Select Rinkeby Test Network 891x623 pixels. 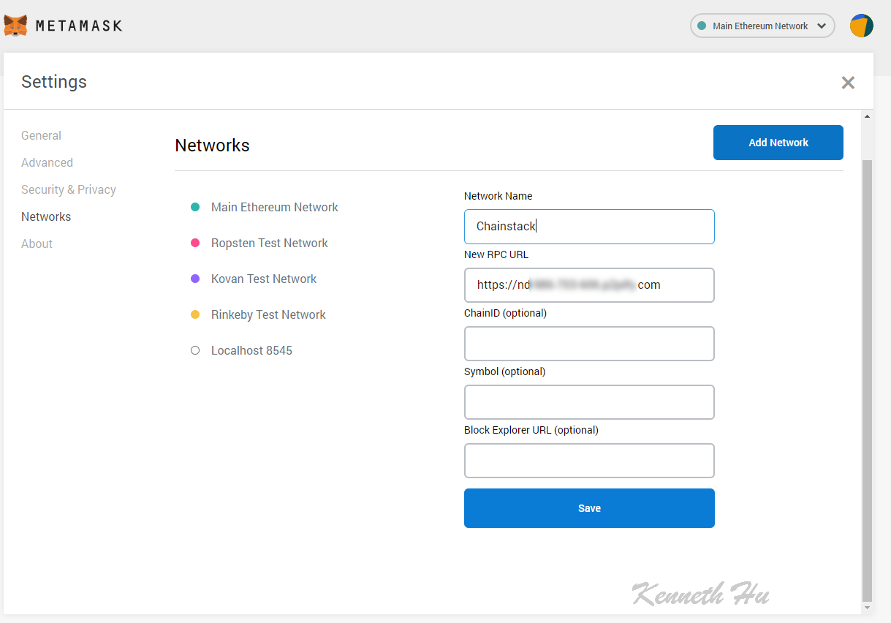(x=268, y=314)
